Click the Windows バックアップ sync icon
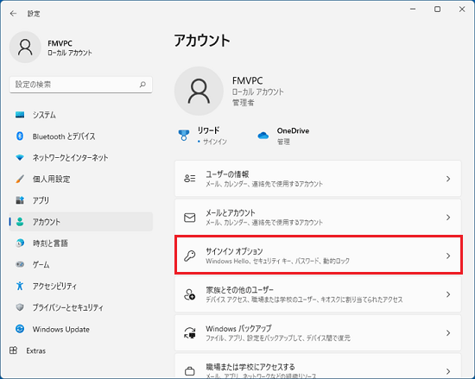Image resolution: width=475 pixels, height=379 pixels. pos(190,333)
